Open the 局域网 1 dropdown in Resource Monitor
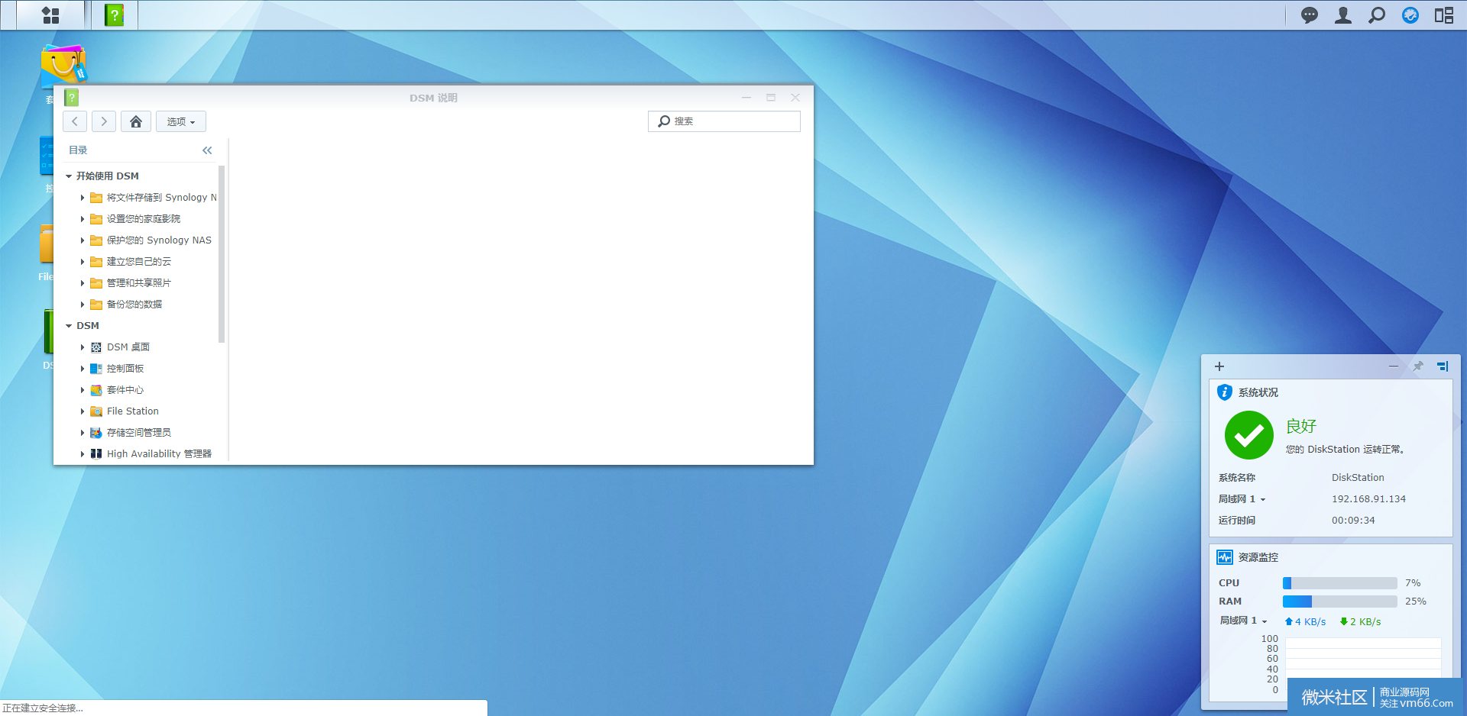 tap(1244, 621)
